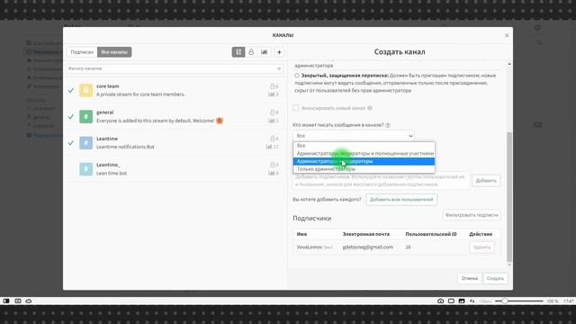Click Отмена button
Viewport: 576px width, 324px height.
point(470,278)
